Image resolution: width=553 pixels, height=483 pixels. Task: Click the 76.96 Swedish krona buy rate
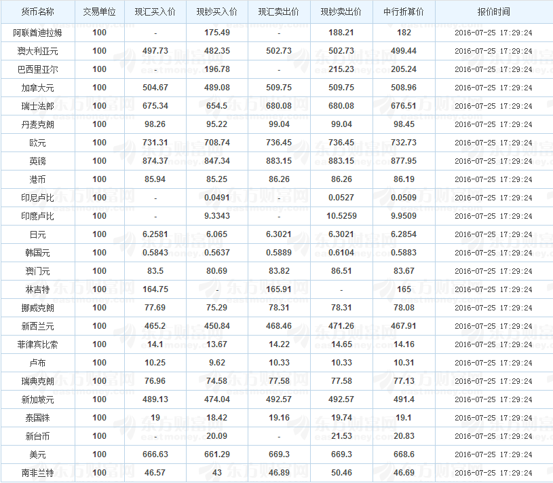pos(155,381)
